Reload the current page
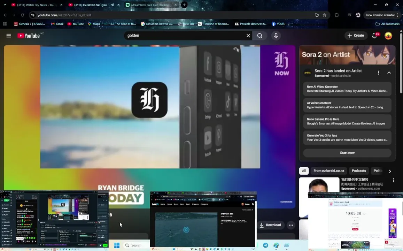The width and height of the screenshot is (403, 251). [x=22, y=15]
